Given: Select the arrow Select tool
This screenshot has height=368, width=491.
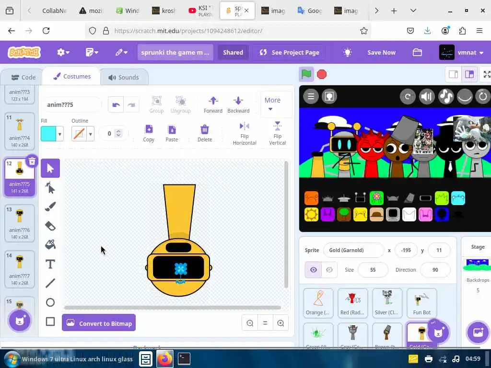Looking at the screenshot, I should 50,168.
